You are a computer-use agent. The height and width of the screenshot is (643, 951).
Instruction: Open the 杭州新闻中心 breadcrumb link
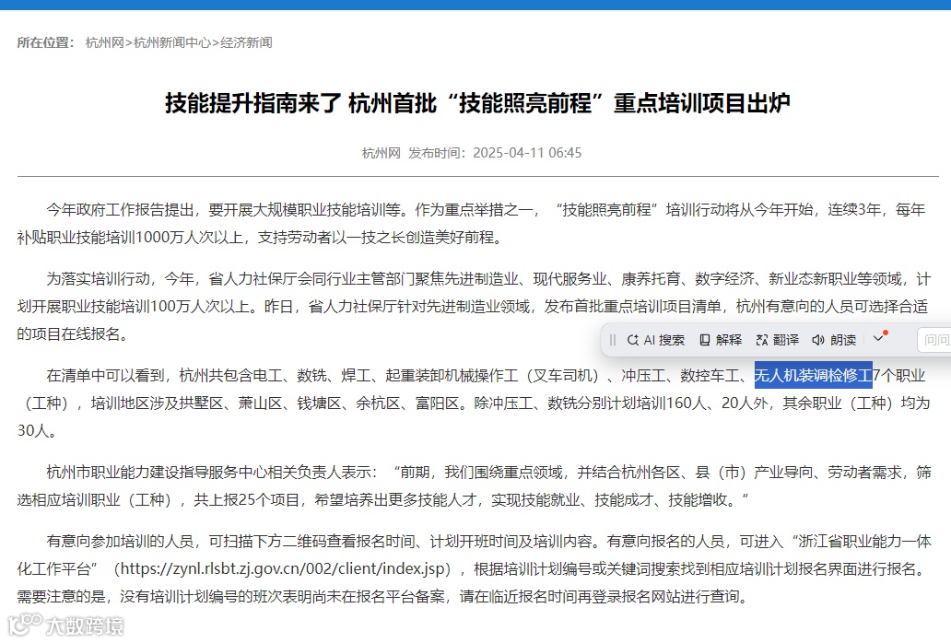(x=171, y=42)
